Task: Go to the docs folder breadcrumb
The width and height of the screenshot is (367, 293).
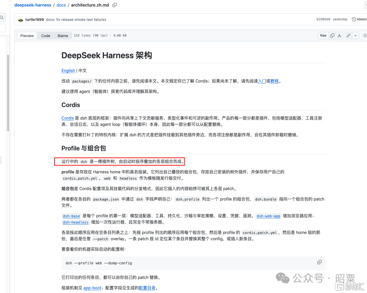Action: pyautogui.click(x=61, y=5)
